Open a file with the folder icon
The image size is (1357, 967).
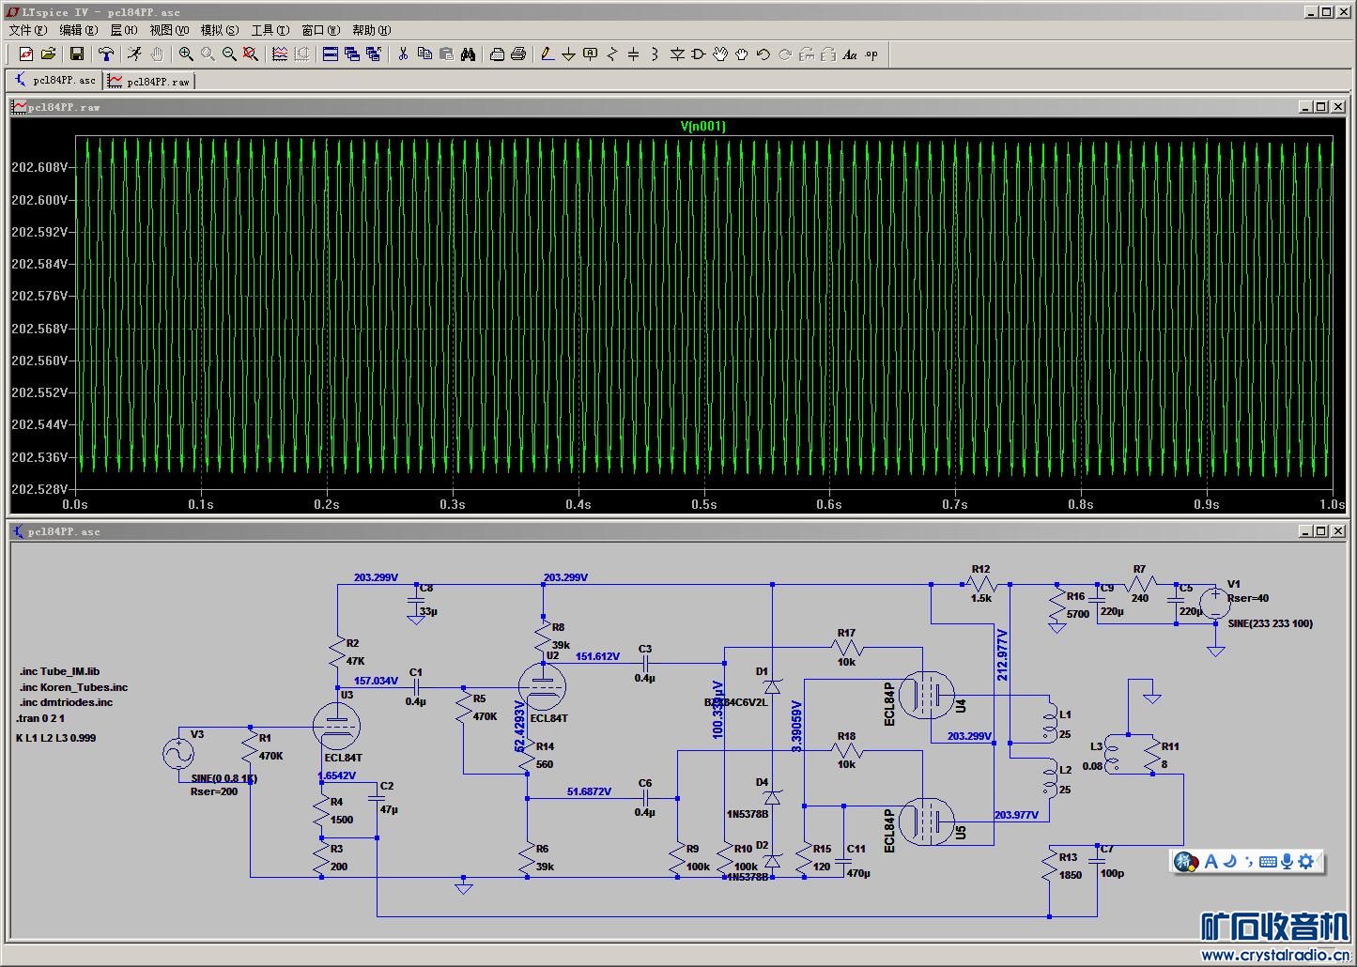[x=48, y=54]
